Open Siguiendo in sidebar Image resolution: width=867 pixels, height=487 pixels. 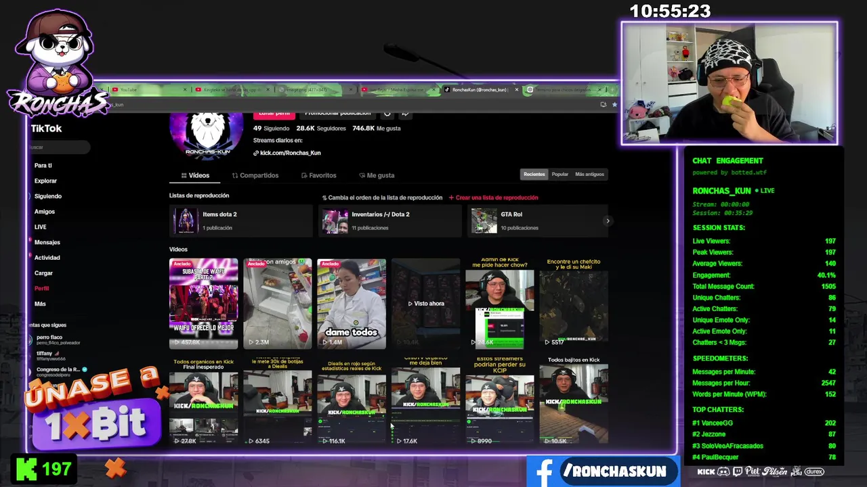(x=48, y=196)
